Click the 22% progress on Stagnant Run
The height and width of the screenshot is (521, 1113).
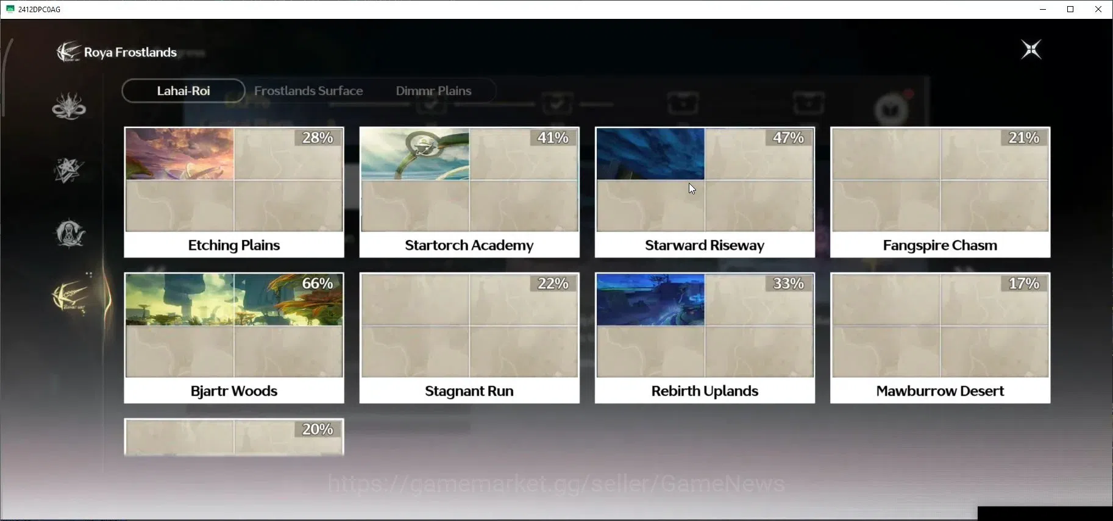[553, 283]
